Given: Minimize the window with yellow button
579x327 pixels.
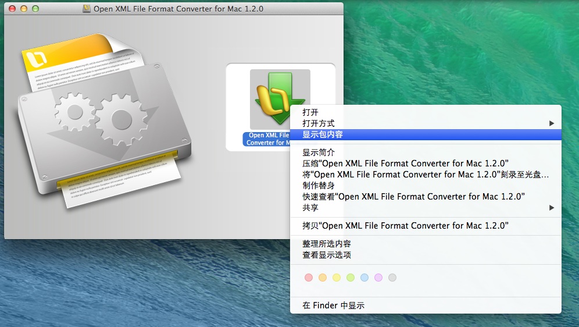Looking at the screenshot, I should [x=24, y=9].
